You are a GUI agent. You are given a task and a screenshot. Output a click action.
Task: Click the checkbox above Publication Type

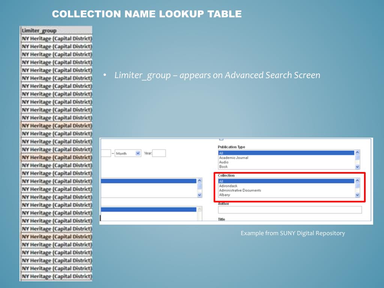coord(221,139)
